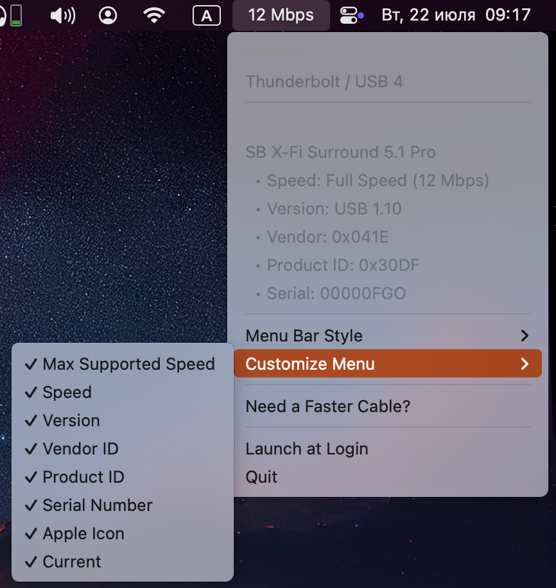Open the volume control icon

click(63, 16)
